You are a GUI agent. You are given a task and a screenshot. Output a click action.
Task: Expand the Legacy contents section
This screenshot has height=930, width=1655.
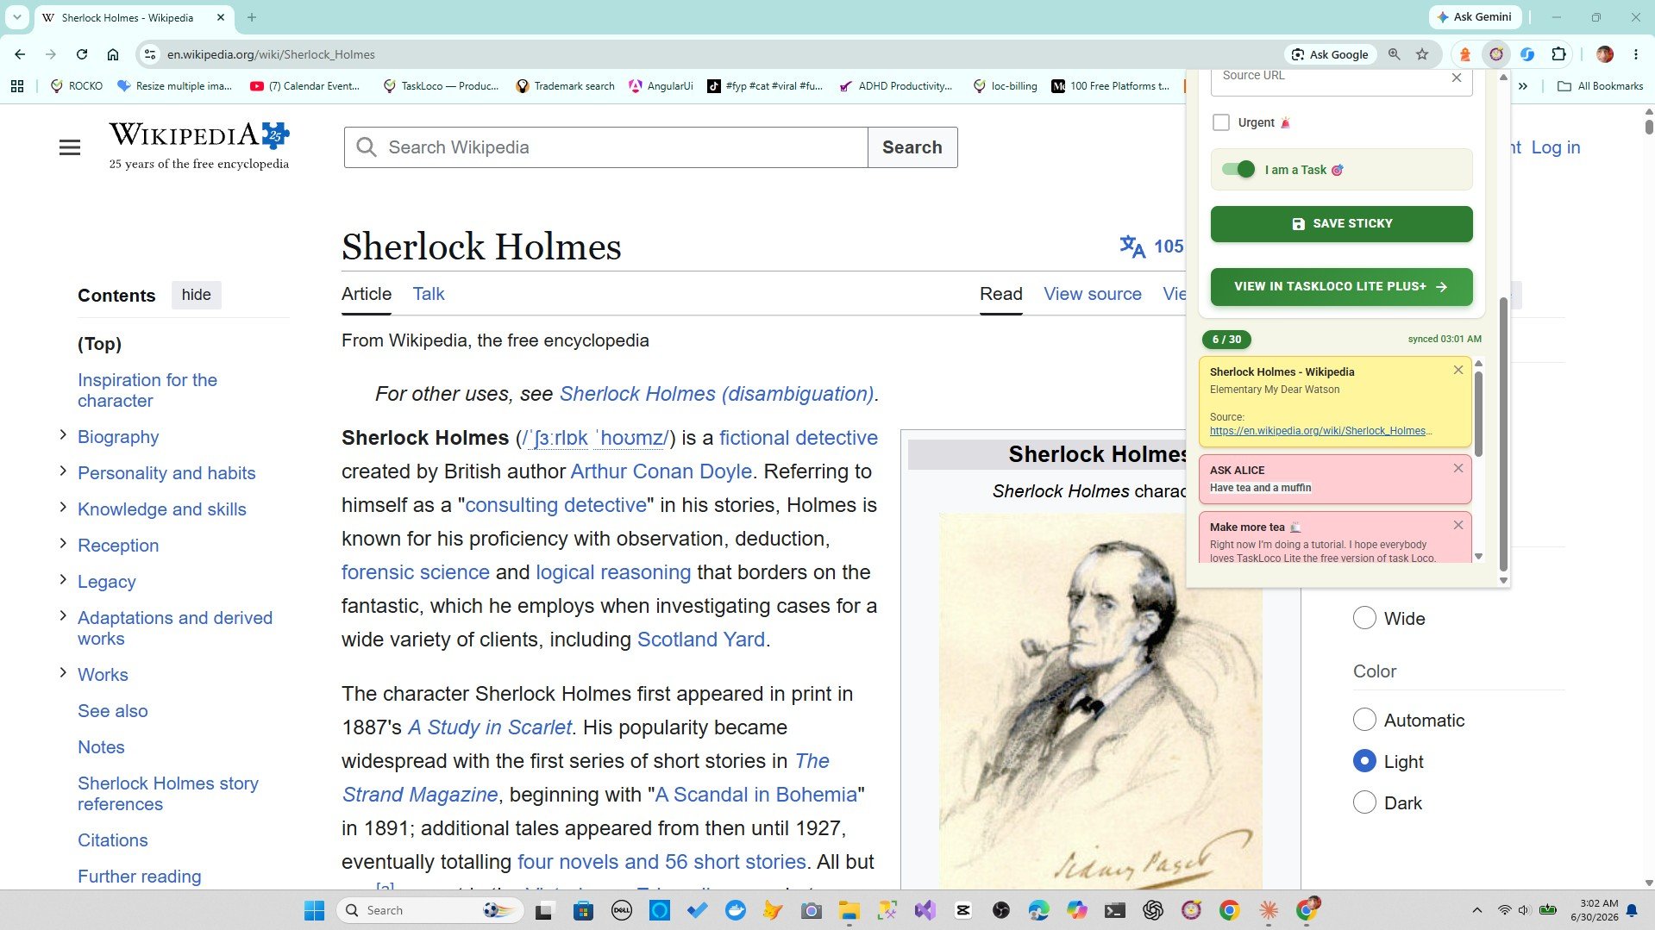point(63,580)
